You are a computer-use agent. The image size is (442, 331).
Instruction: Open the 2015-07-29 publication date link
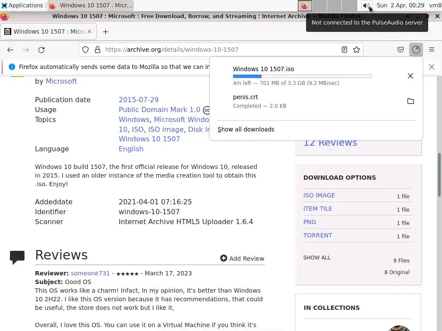139,100
